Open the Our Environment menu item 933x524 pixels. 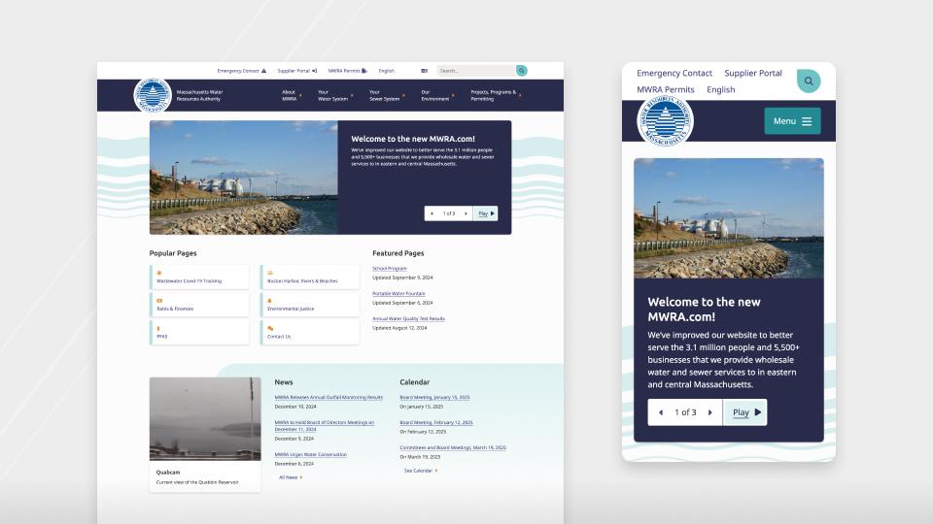coord(435,96)
